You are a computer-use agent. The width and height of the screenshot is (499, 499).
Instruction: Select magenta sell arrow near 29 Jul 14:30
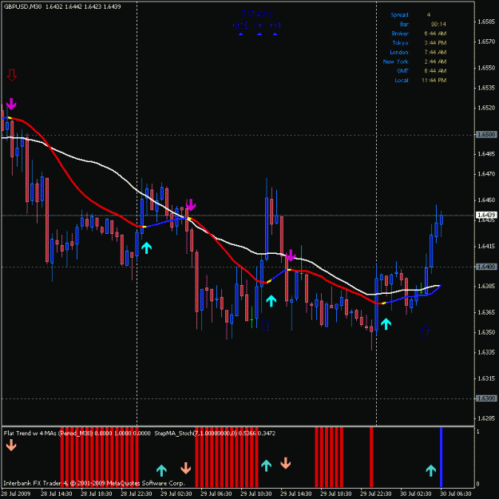coord(291,255)
